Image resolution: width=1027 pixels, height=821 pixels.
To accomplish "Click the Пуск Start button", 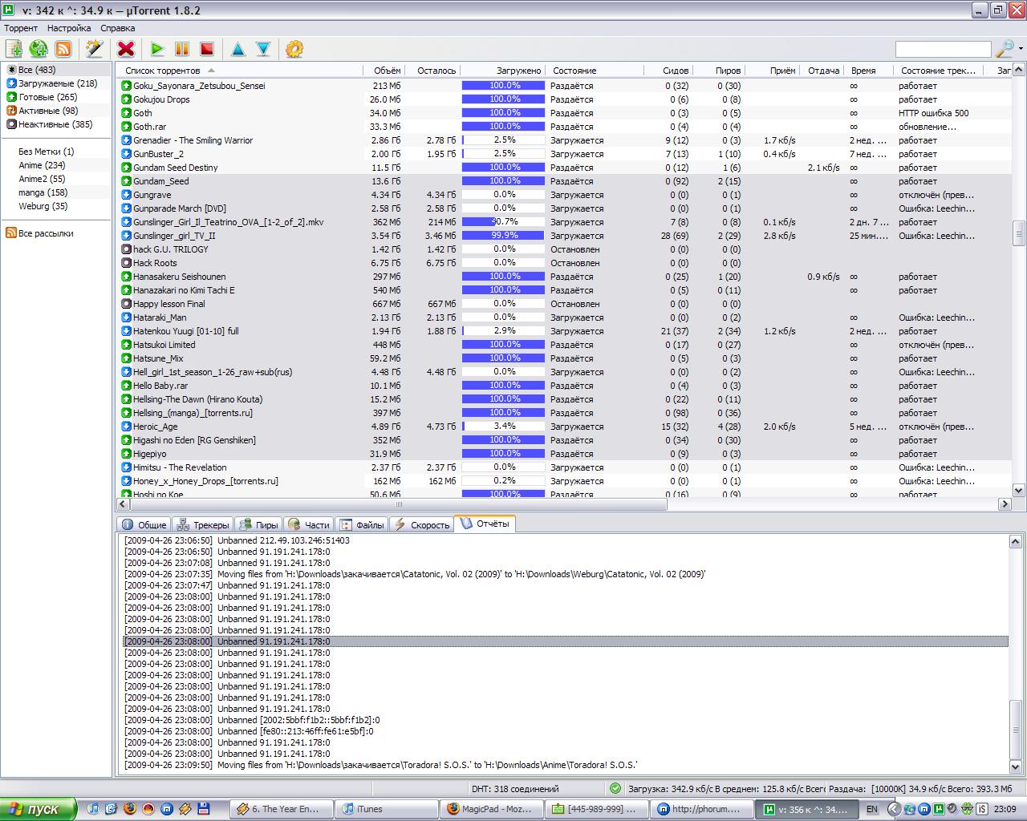I will click(x=39, y=809).
